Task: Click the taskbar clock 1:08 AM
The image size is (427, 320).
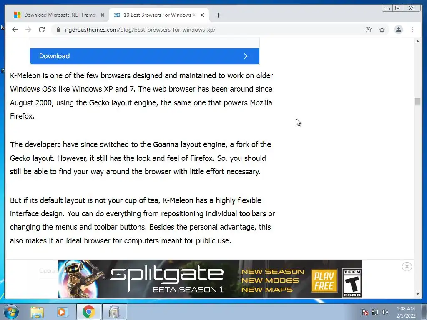Action: [405, 312]
